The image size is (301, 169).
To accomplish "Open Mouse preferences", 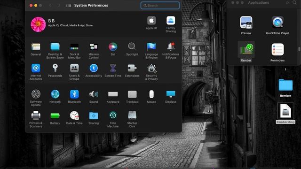I will (151, 97).
